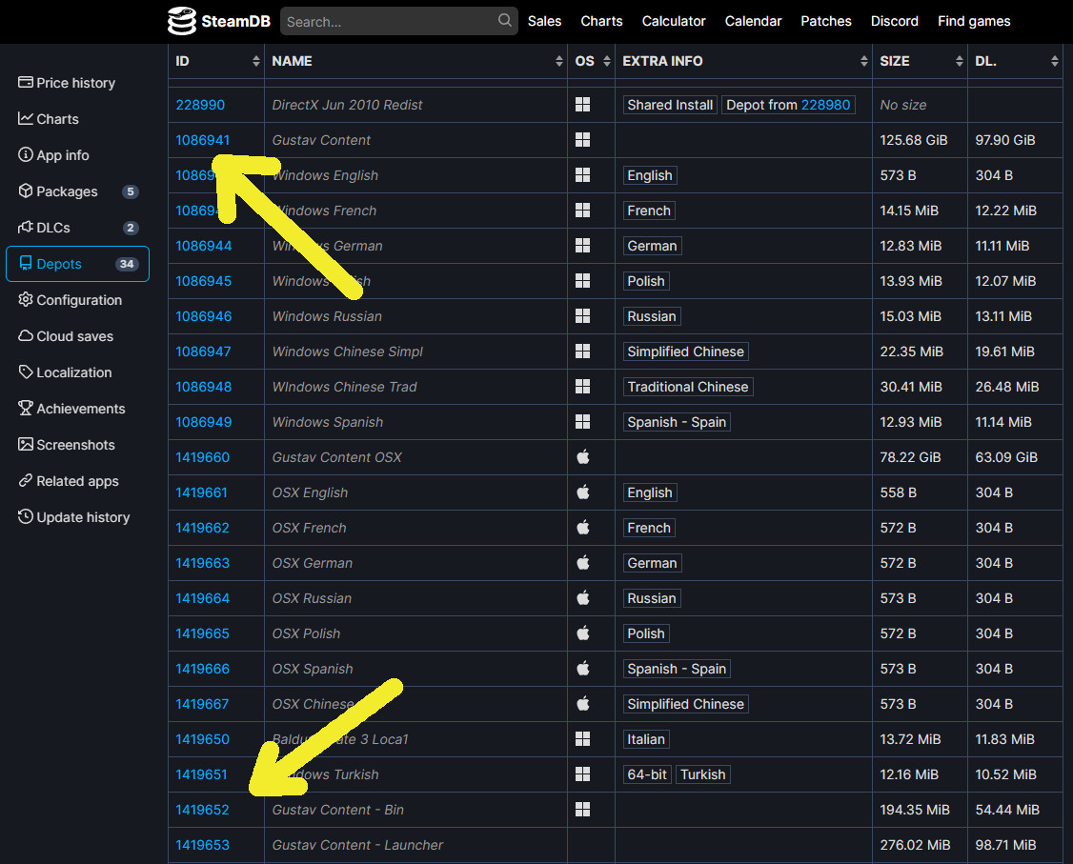The height and width of the screenshot is (864, 1073).
Task: Open depot ID 1419653 link
Action: click(203, 845)
